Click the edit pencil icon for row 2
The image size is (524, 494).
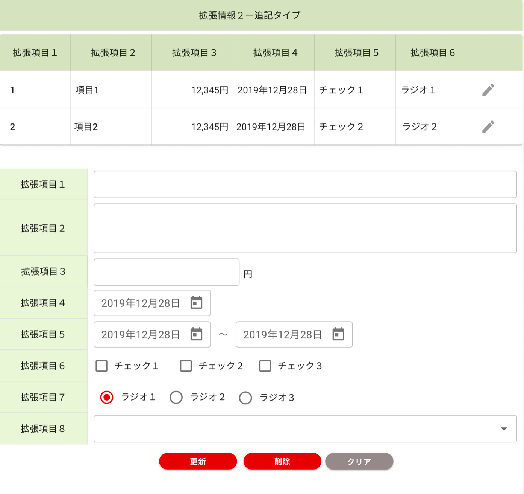pos(488,127)
